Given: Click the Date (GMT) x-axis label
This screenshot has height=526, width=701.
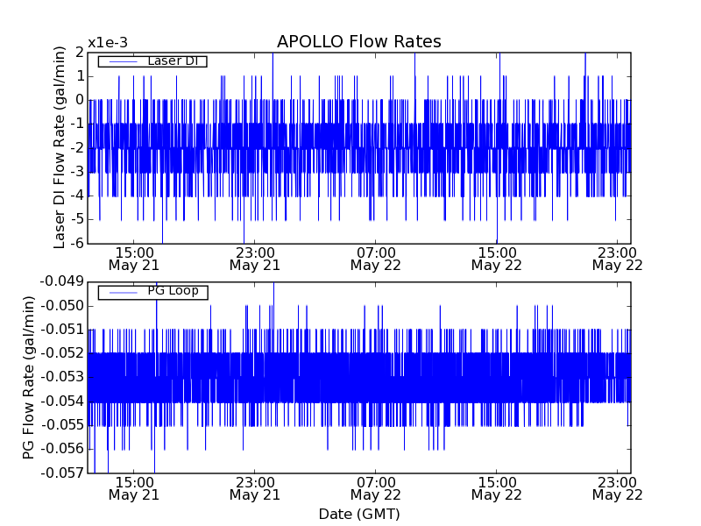Looking at the screenshot, I should pos(358,514).
